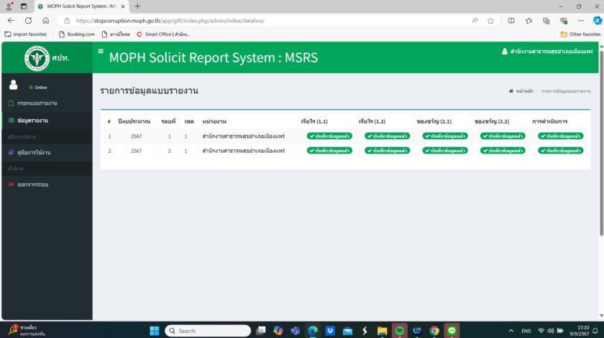The height and width of the screenshot is (338, 604).
Task: Add page to favorites with the star icon
Action: click(x=490, y=21)
